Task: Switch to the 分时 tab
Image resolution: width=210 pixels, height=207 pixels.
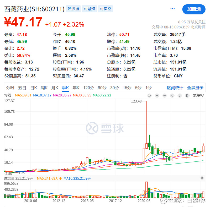Action: point(10,88)
